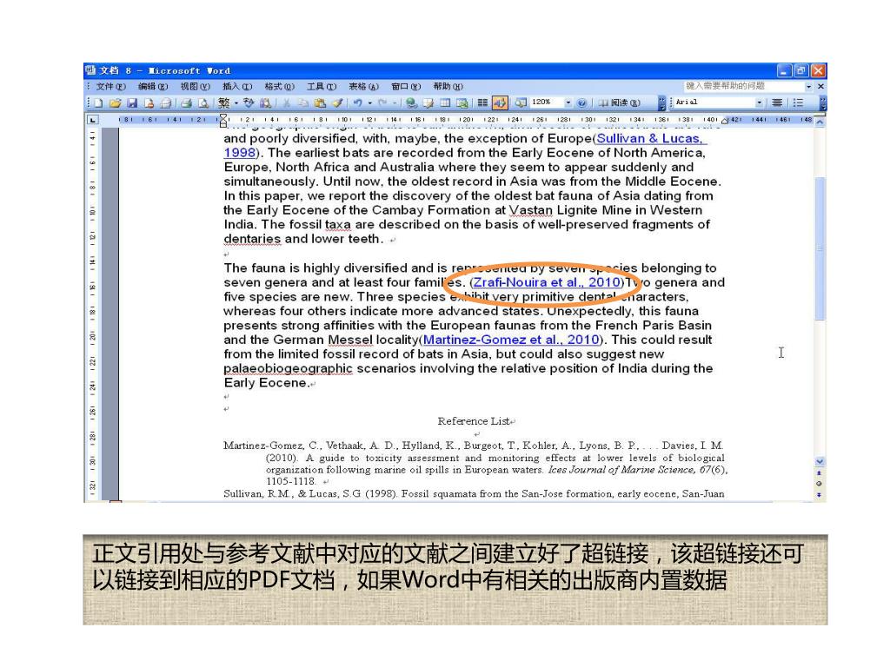The height and width of the screenshot is (667, 890).
Task: Toggle the highlighted Drawing toolbar button
Action: (x=500, y=102)
